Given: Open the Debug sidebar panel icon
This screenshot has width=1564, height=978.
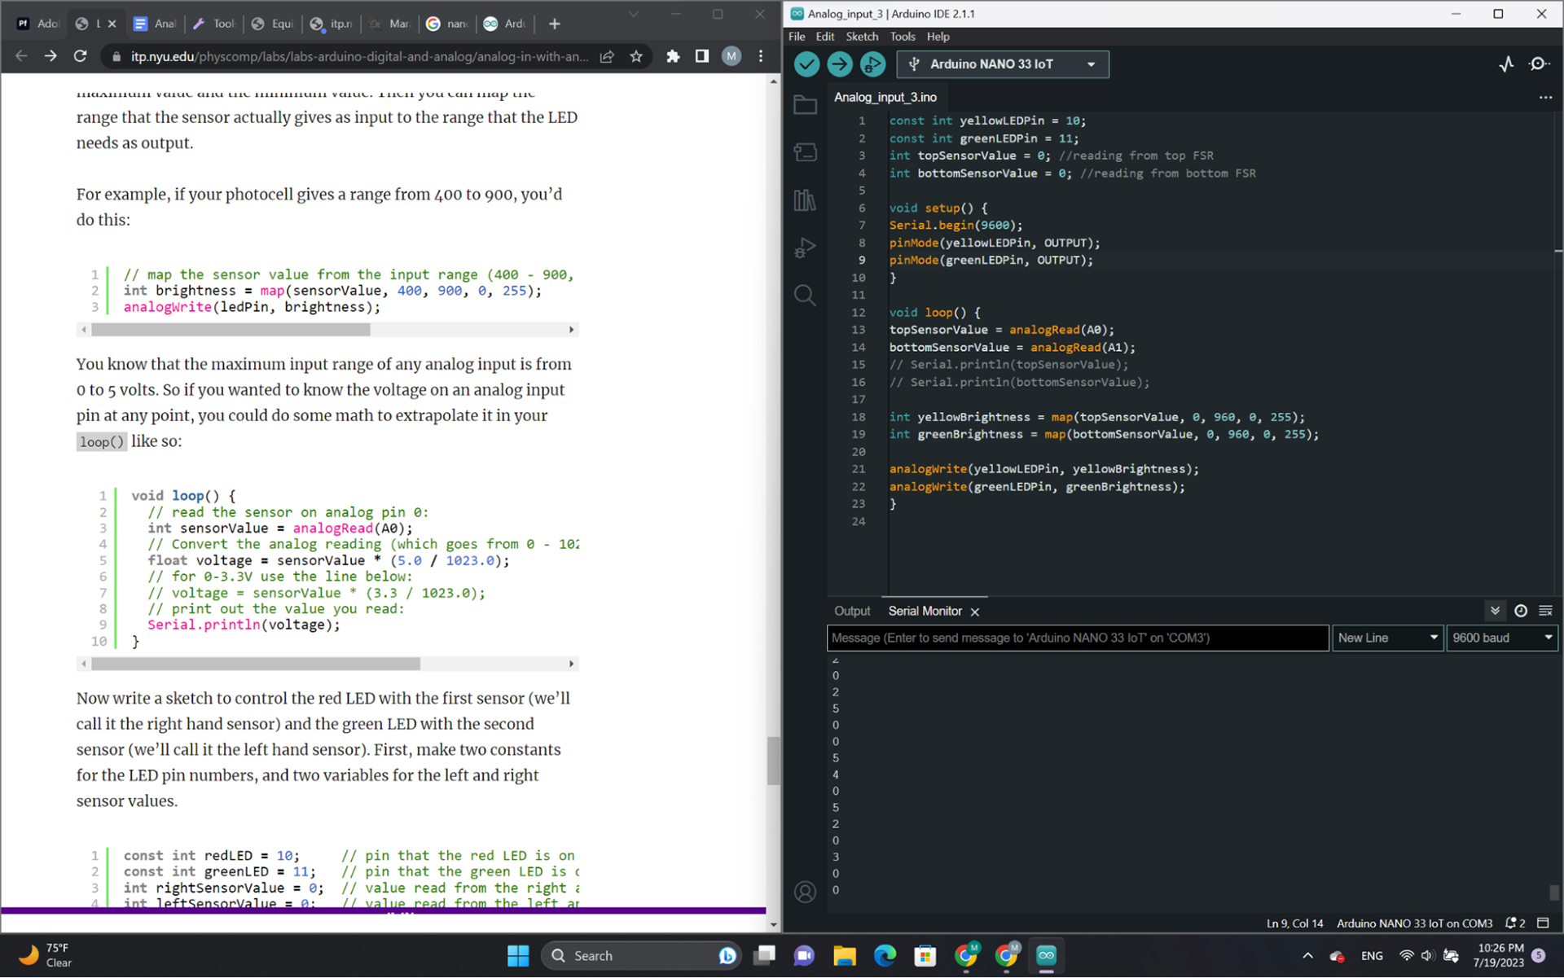Looking at the screenshot, I should point(805,248).
